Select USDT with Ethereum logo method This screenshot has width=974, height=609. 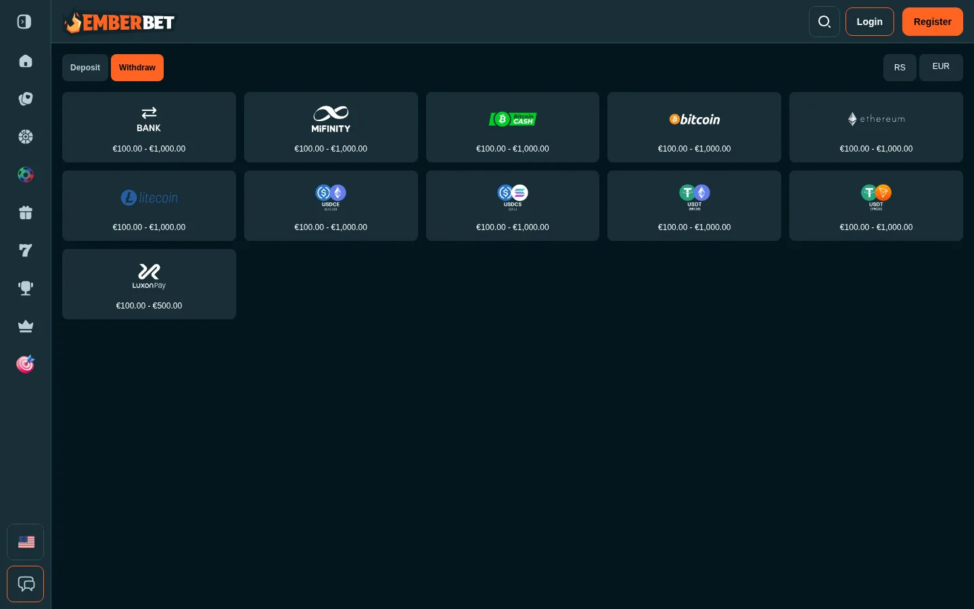click(x=694, y=206)
